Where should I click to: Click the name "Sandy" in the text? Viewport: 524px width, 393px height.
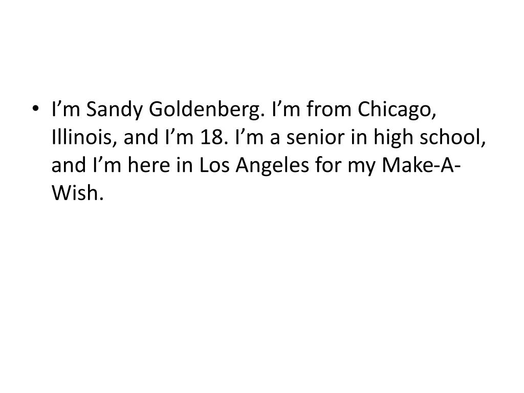114,110
